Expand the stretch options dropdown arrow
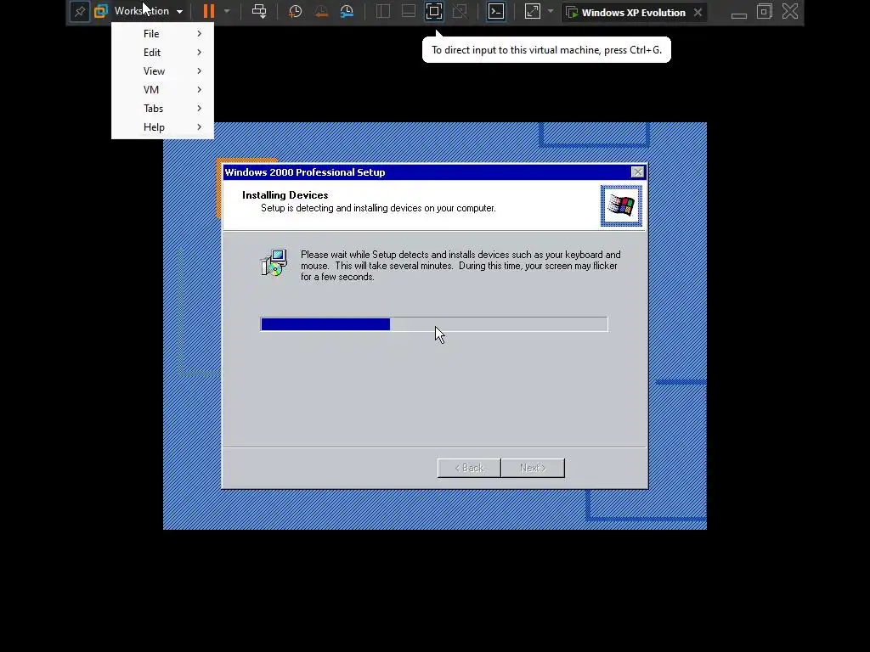The height and width of the screenshot is (652, 870). click(x=551, y=11)
